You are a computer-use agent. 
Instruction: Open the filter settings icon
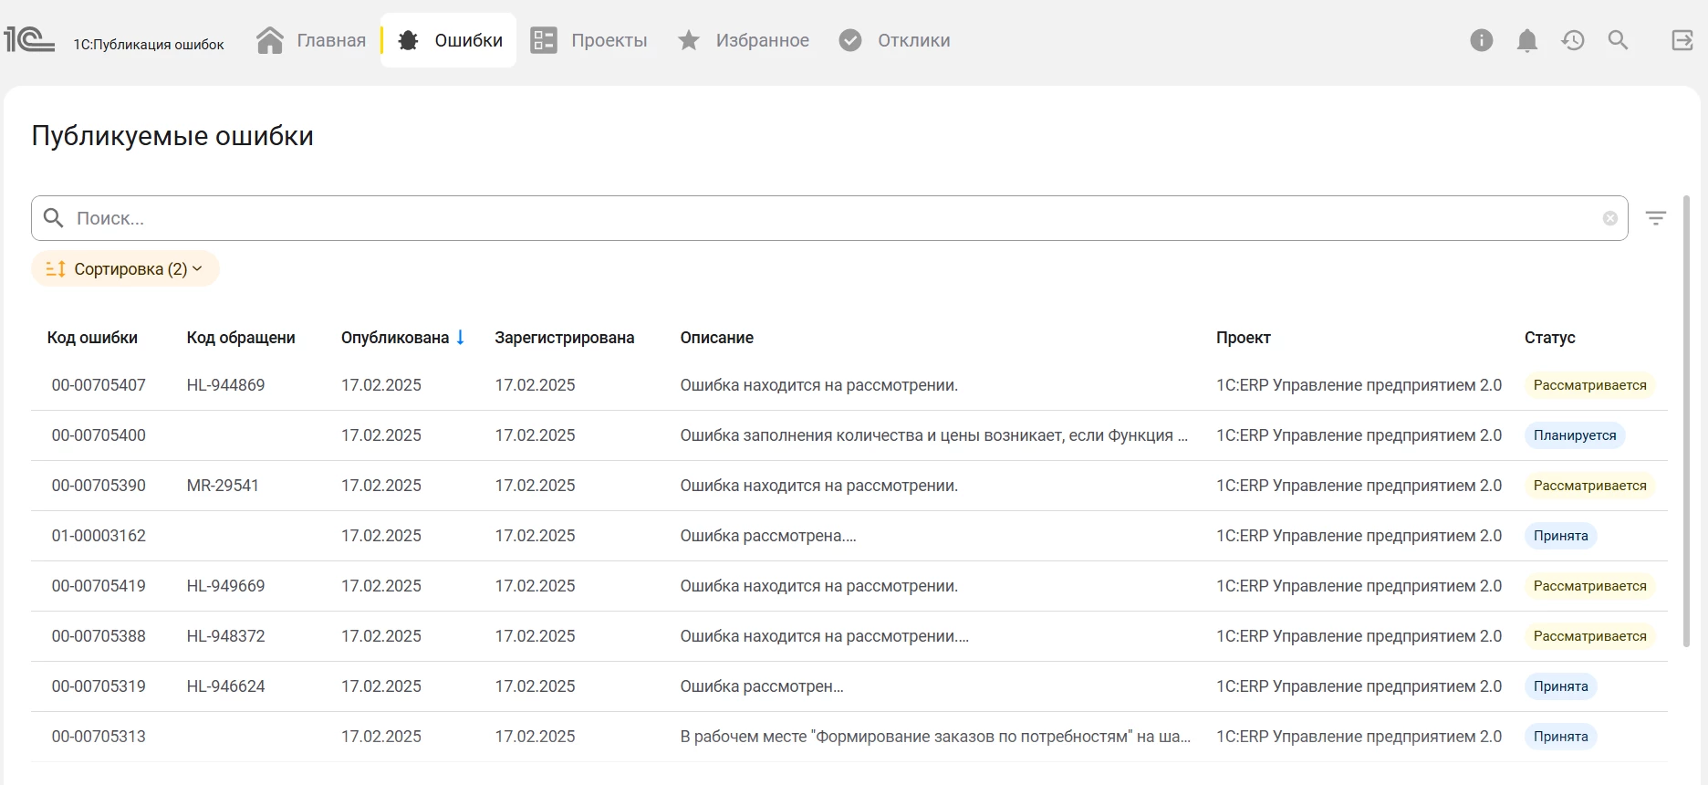coord(1656,218)
